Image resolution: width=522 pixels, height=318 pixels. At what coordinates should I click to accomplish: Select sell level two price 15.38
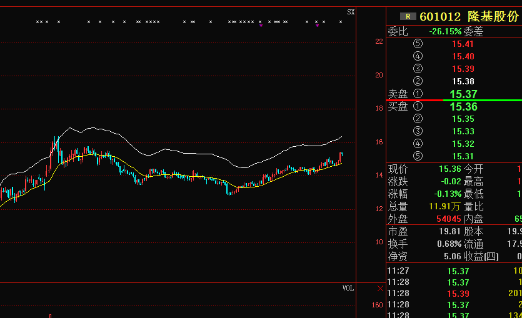(463, 81)
